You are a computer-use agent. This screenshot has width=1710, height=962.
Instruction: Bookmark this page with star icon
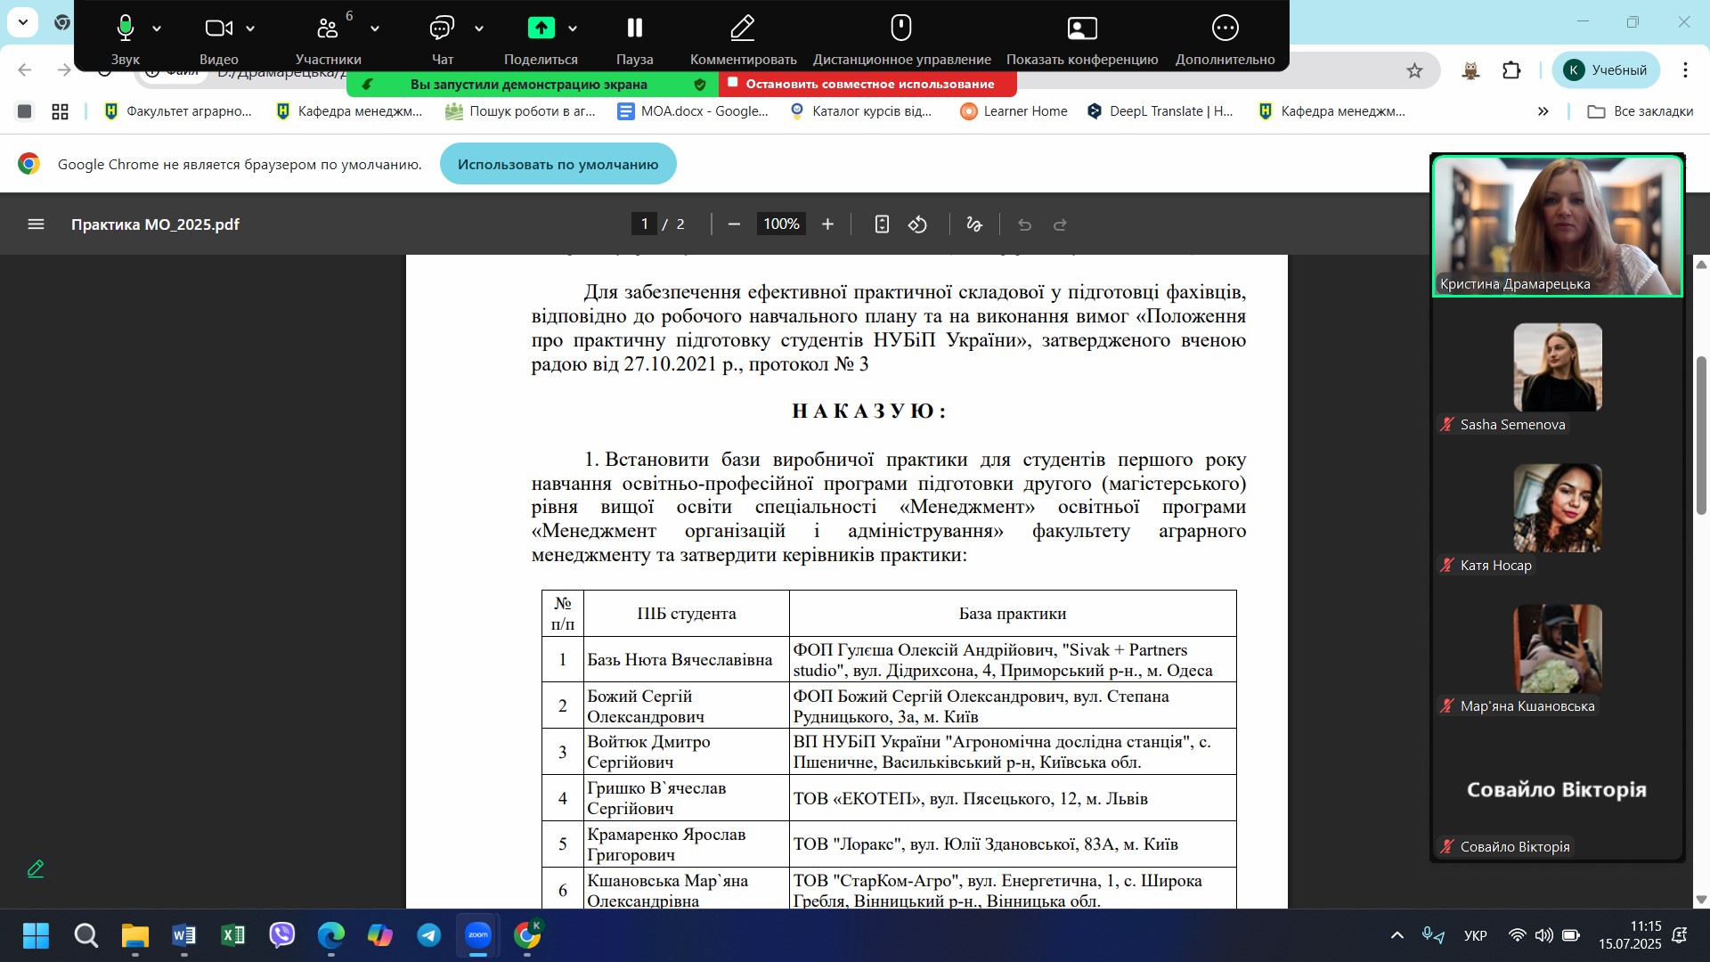(1414, 70)
